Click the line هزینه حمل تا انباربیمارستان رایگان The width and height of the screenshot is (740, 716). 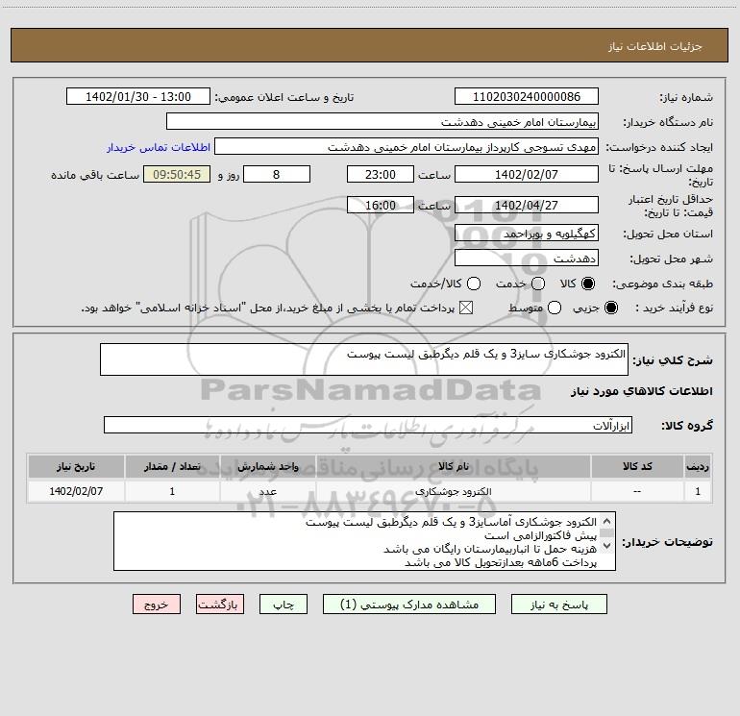click(x=490, y=550)
